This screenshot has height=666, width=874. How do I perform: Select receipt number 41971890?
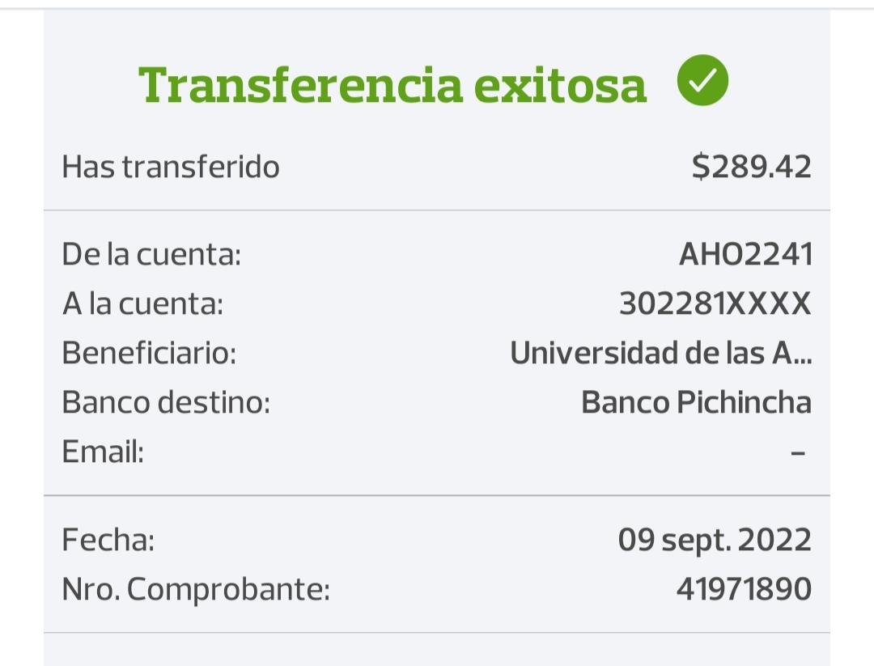click(x=743, y=589)
